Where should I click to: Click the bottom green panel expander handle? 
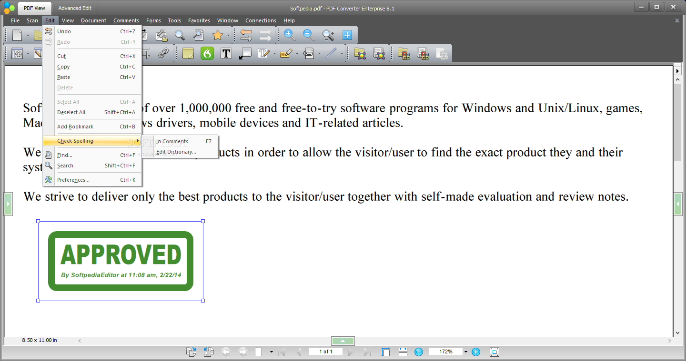coord(343,341)
